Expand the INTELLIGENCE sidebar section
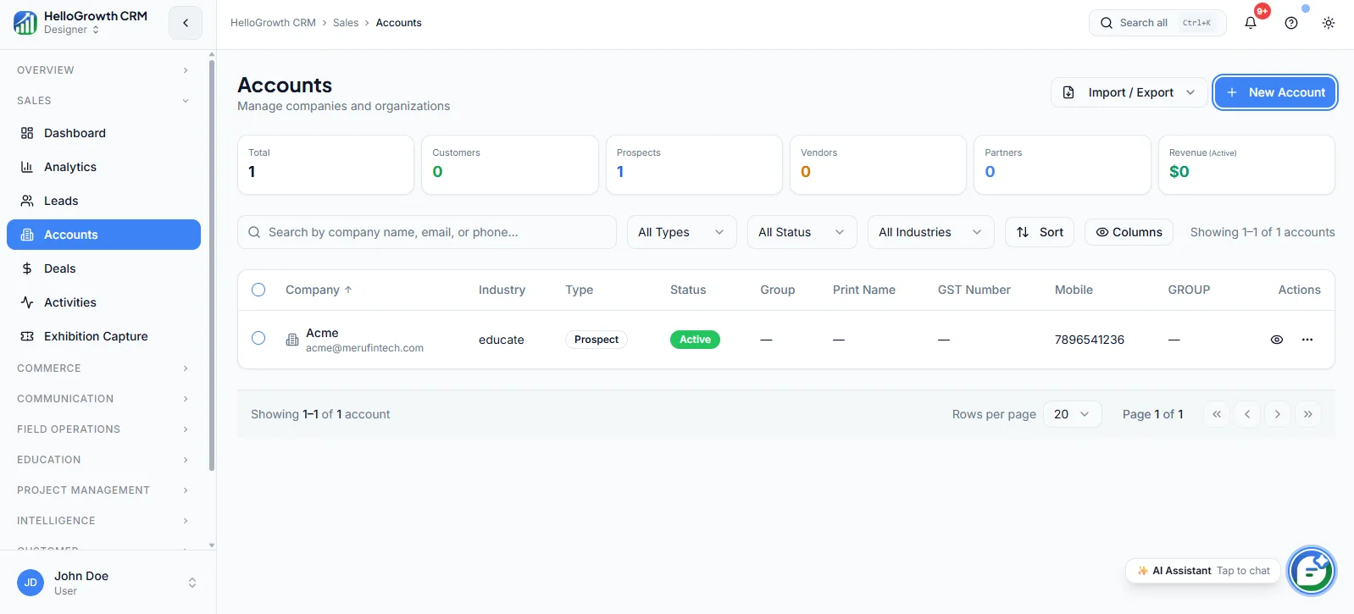This screenshot has height=614, width=1354. 103,521
